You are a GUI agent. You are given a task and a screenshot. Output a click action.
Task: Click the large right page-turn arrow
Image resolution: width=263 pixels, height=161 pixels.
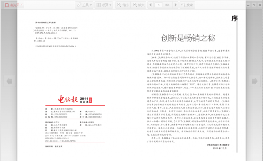pyautogui.click(x=255, y=81)
